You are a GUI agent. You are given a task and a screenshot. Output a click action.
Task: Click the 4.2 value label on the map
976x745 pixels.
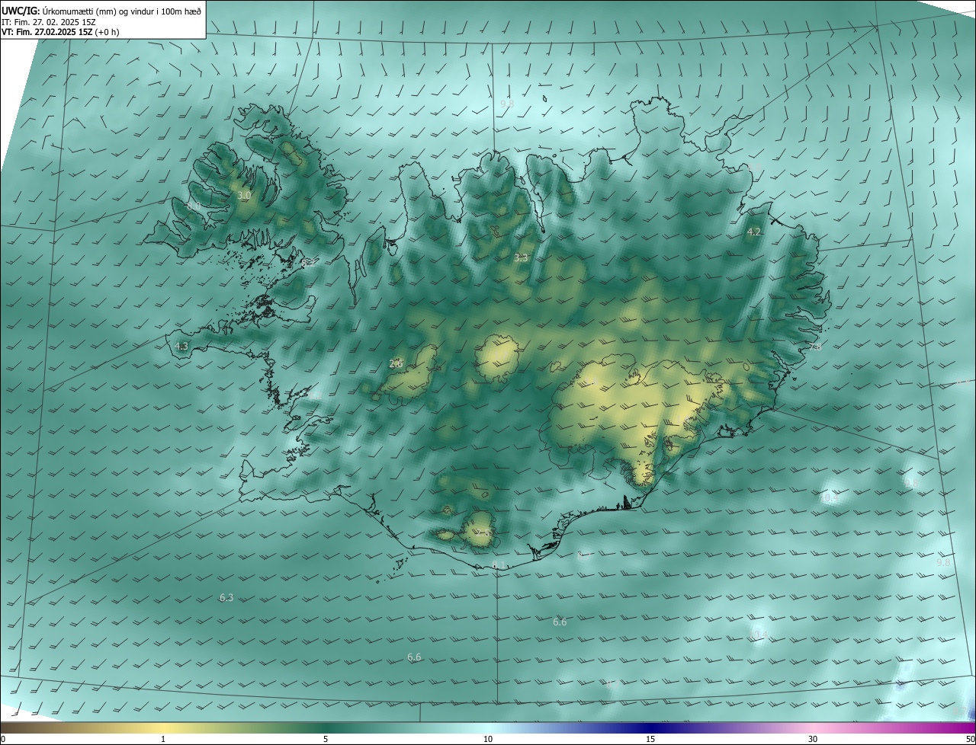coord(754,232)
